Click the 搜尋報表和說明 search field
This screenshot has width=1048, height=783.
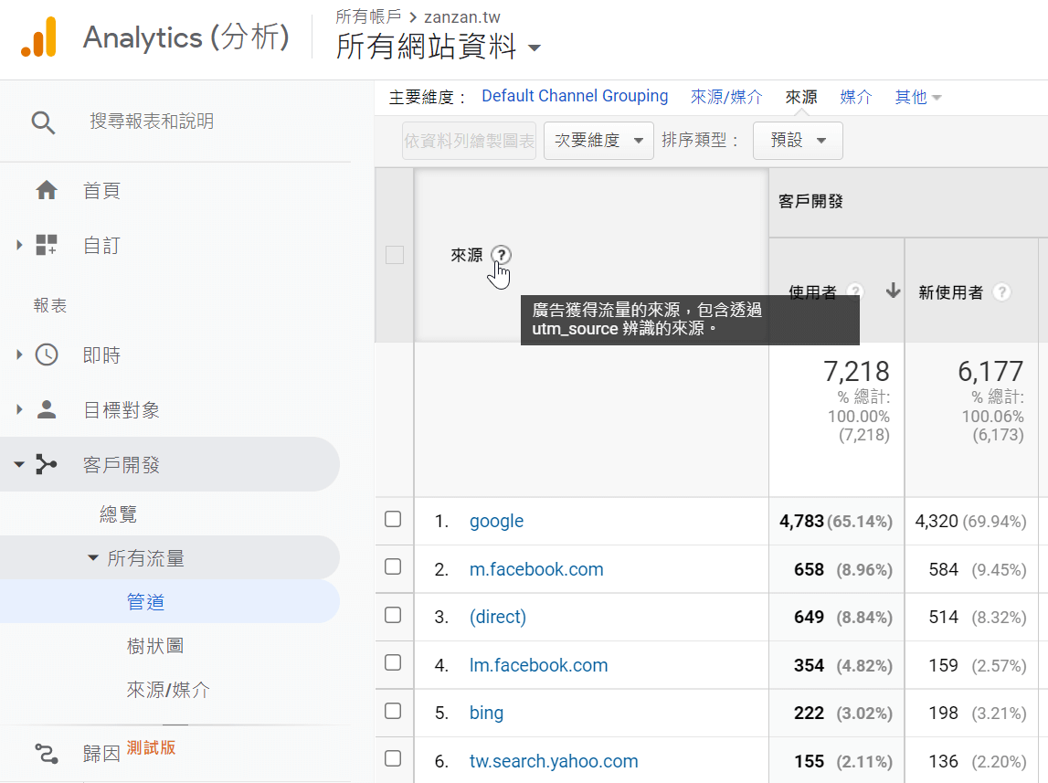point(152,121)
